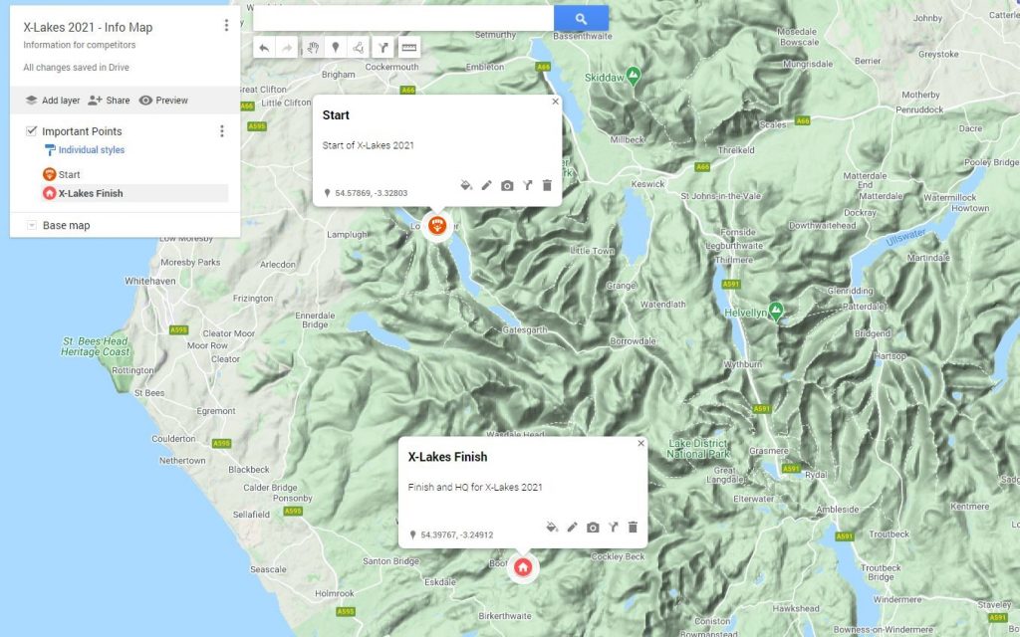Click Start coordinates 54.57869, -3.32803
The width and height of the screenshot is (1020, 637).
(371, 193)
